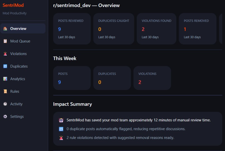Viewport: 225px width, 151px height.
Task: Open Settings from the sidebar
Action: point(23,117)
